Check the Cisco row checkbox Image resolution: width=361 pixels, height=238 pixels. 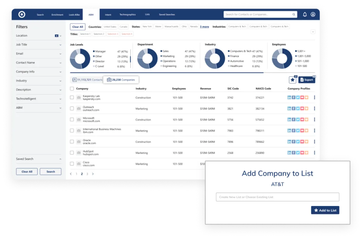point(72,164)
